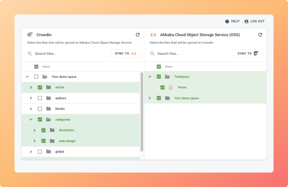This screenshot has height=187, width=288.
Task: Refresh the Crowdin file list
Action: (x=138, y=35)
